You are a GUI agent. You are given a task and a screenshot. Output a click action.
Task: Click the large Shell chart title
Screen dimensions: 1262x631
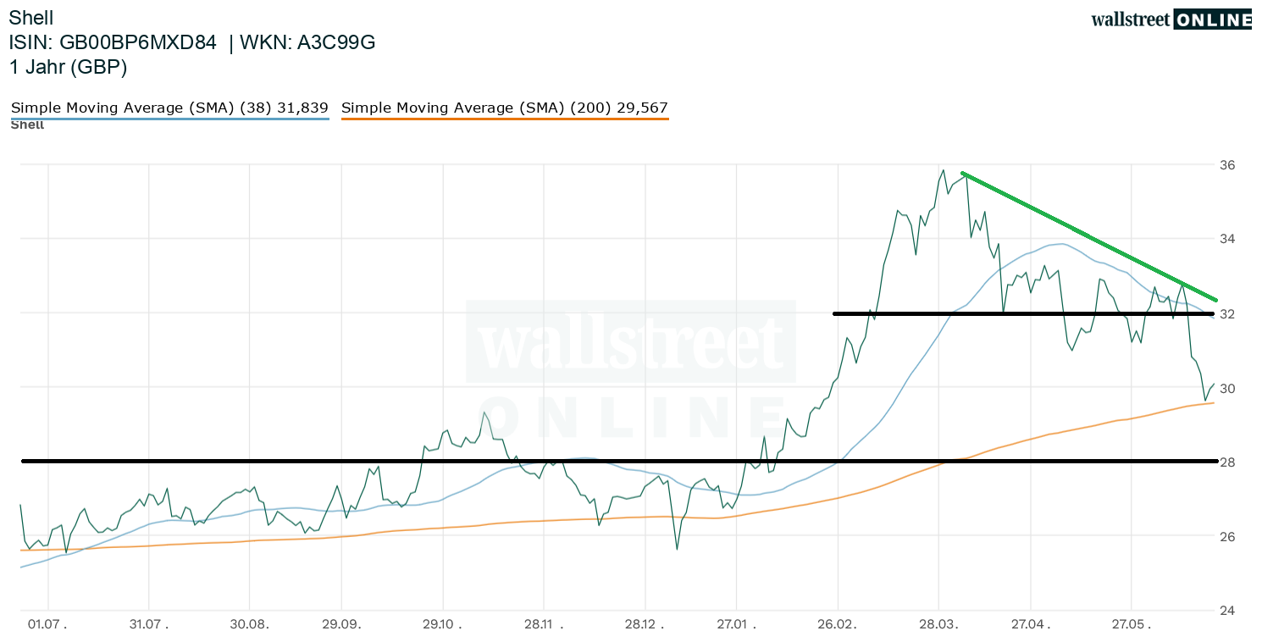pyautogui.click(x=31, y=18)
